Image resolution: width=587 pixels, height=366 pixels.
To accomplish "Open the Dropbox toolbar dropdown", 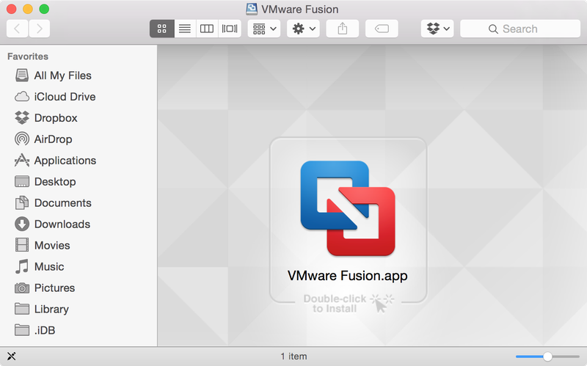I will pos(437,29).
